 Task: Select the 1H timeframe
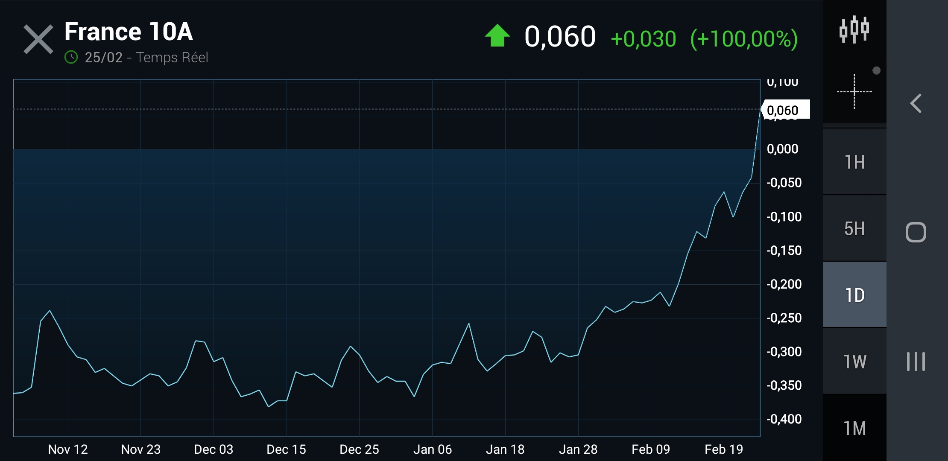point(854,162)
